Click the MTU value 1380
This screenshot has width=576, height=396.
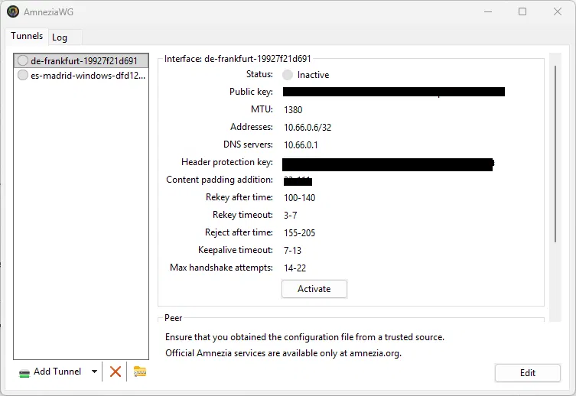pos(293,110)
